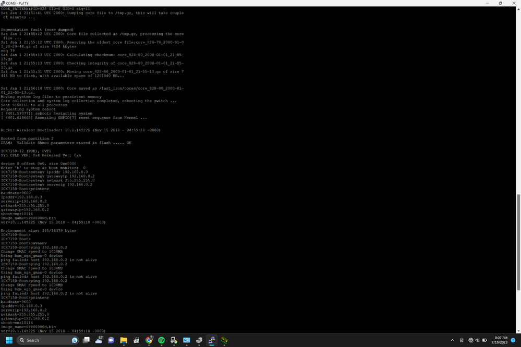Open the notification badge in system tray

[x=513, y=340]
